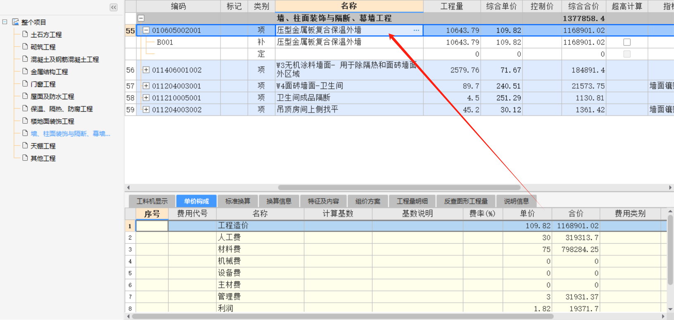The width and height of the screenshot is (674, 320).
Task: Expand item 011210005001
Action: [x=146, y=98]
